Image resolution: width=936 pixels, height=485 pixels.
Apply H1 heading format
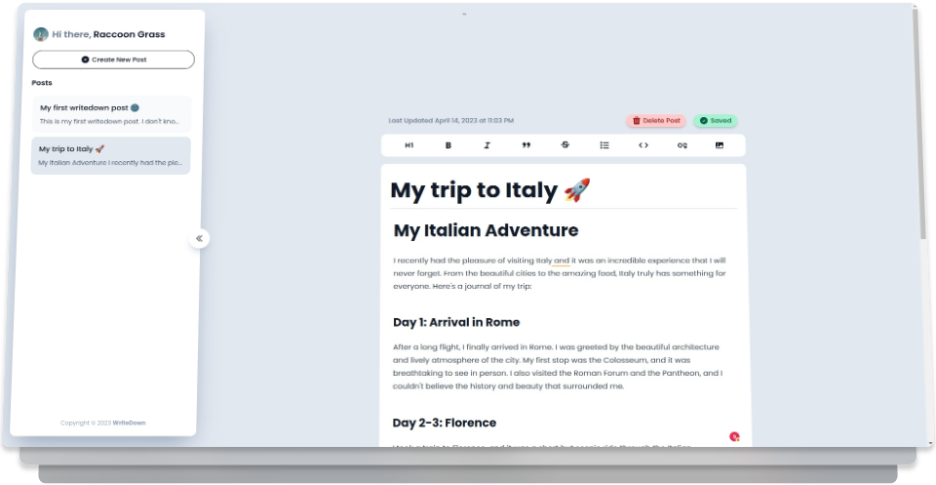click(409, 145)
